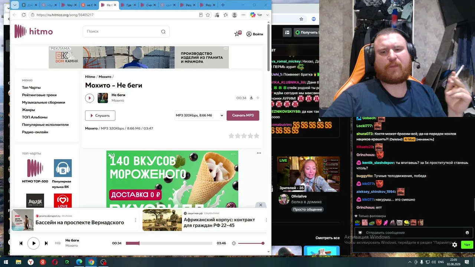Image resolution: width=475 pixels, height=267 pixels.
Task: Click the browser reload button
Action: pos(24,15)
